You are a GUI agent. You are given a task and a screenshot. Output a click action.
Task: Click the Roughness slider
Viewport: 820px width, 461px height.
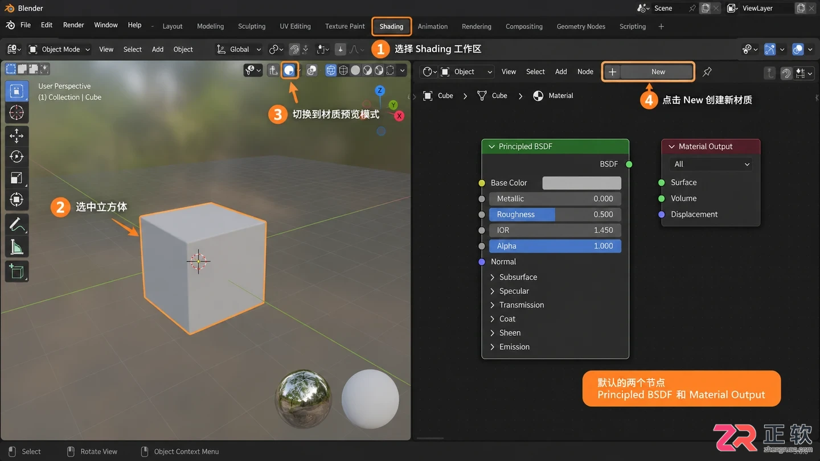pos(555,215)
